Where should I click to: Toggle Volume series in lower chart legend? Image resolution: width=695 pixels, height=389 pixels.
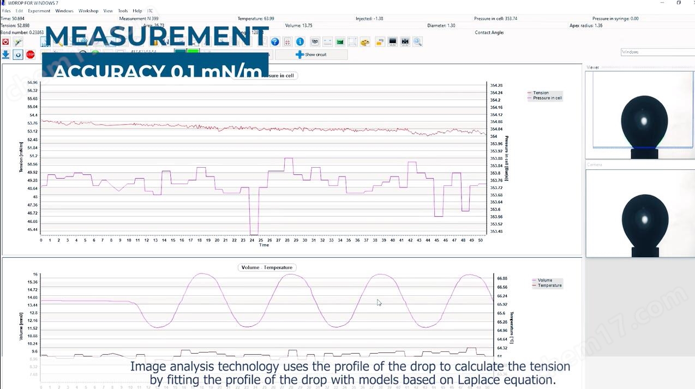tap(544, 281)
